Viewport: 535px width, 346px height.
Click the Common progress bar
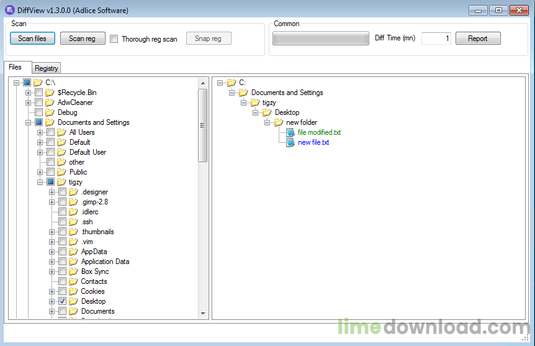pyautogui.click(x=321, y=39)
